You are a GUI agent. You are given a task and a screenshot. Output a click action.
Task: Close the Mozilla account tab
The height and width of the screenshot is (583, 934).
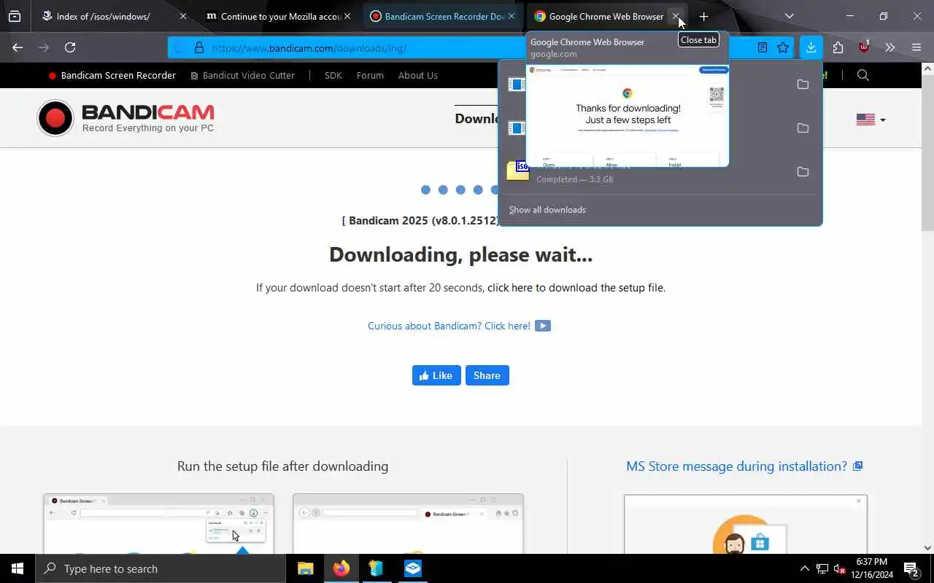[347, 16]
